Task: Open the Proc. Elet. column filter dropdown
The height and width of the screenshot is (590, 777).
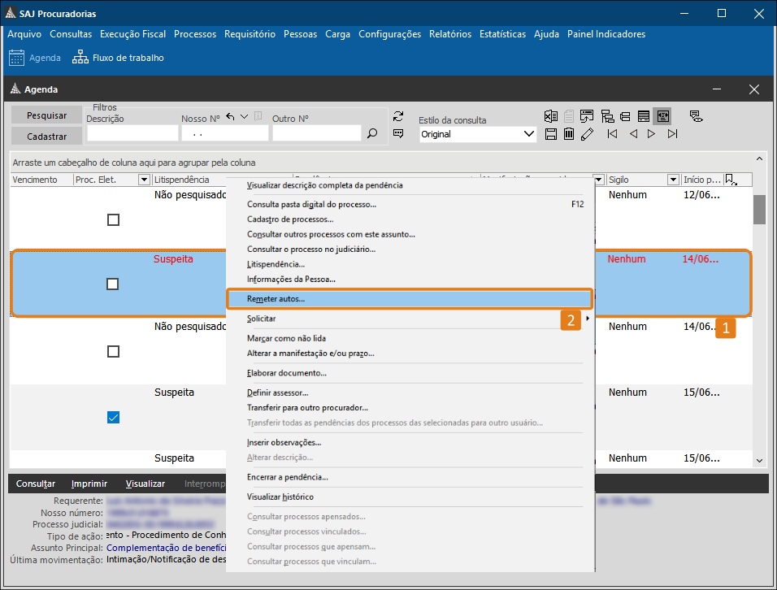Action: coord(144,180)
